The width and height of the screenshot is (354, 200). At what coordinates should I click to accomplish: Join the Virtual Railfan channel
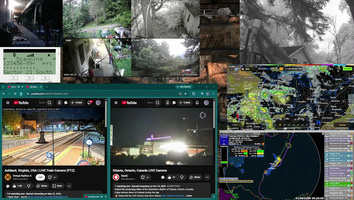[40, 177]
